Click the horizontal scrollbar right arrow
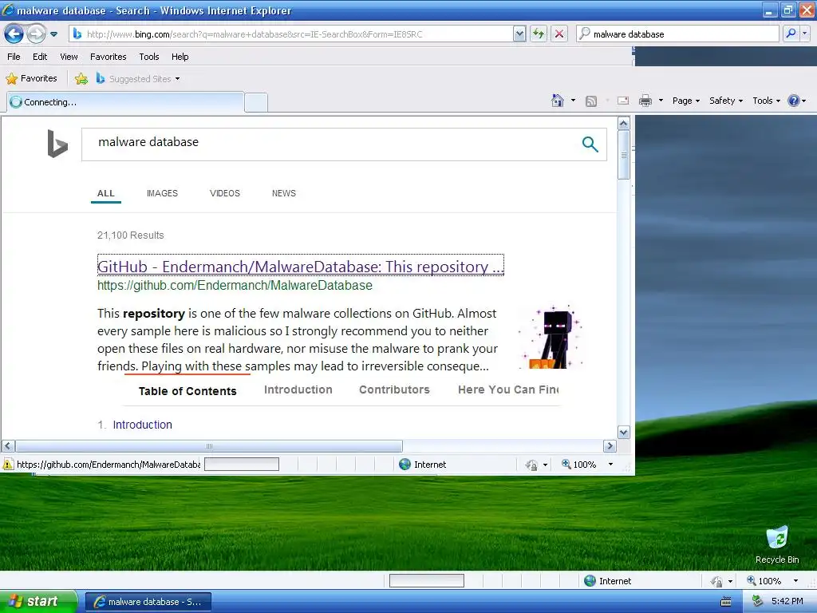Image resolution: width=817 pixels, height=613 pixels. (x=610, y=446)
